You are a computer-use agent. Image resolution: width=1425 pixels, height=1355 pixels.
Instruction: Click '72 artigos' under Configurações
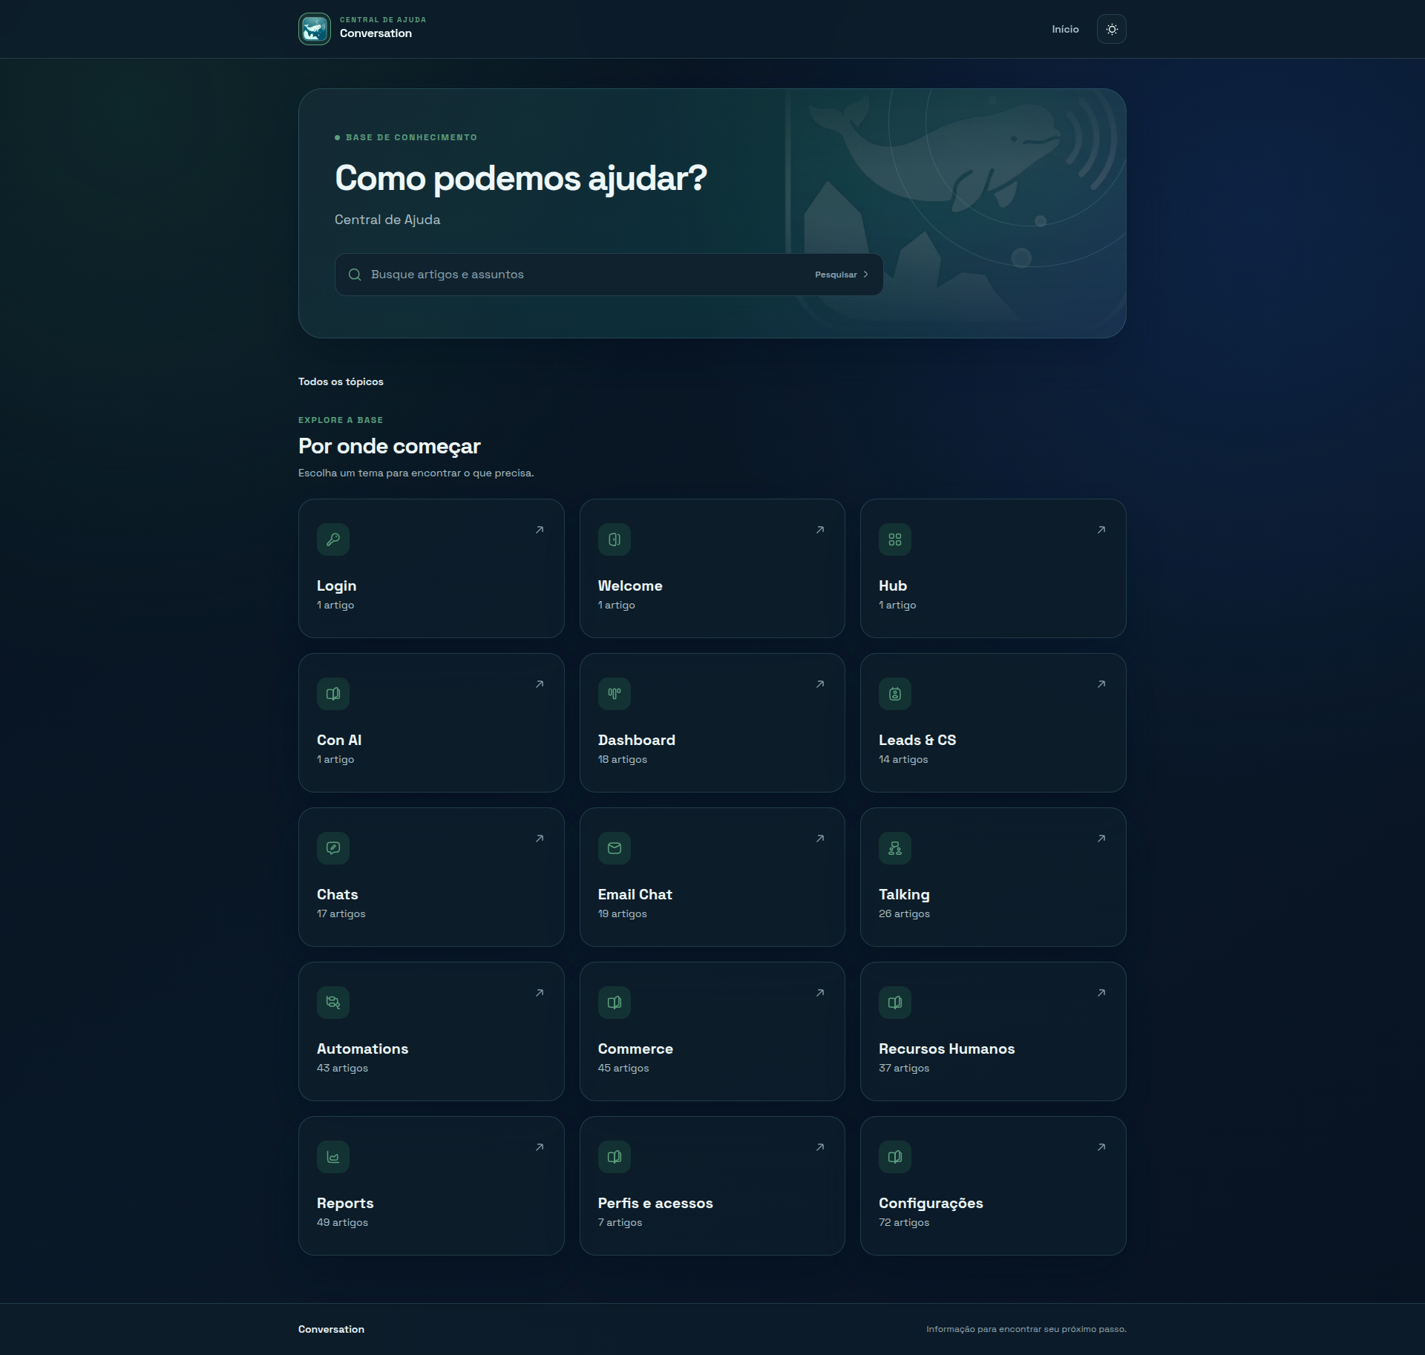click(904, 1222)
